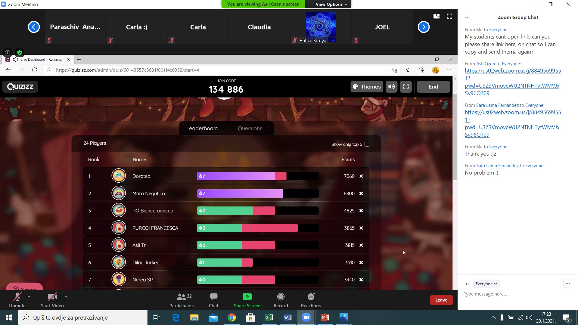This screenshot has height=325, width=578.
Task: Go back in shared browser
Action: click(8, 70)
